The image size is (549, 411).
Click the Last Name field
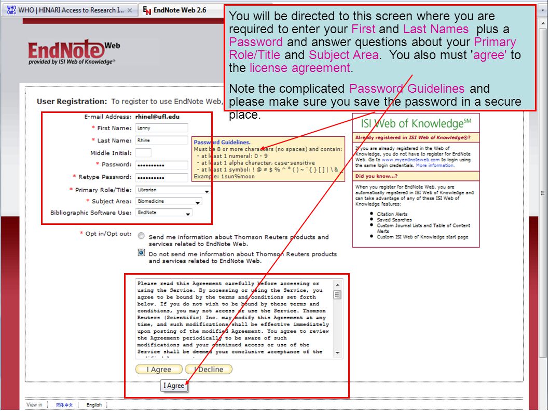pyautogui.click(x=161, y=140)
